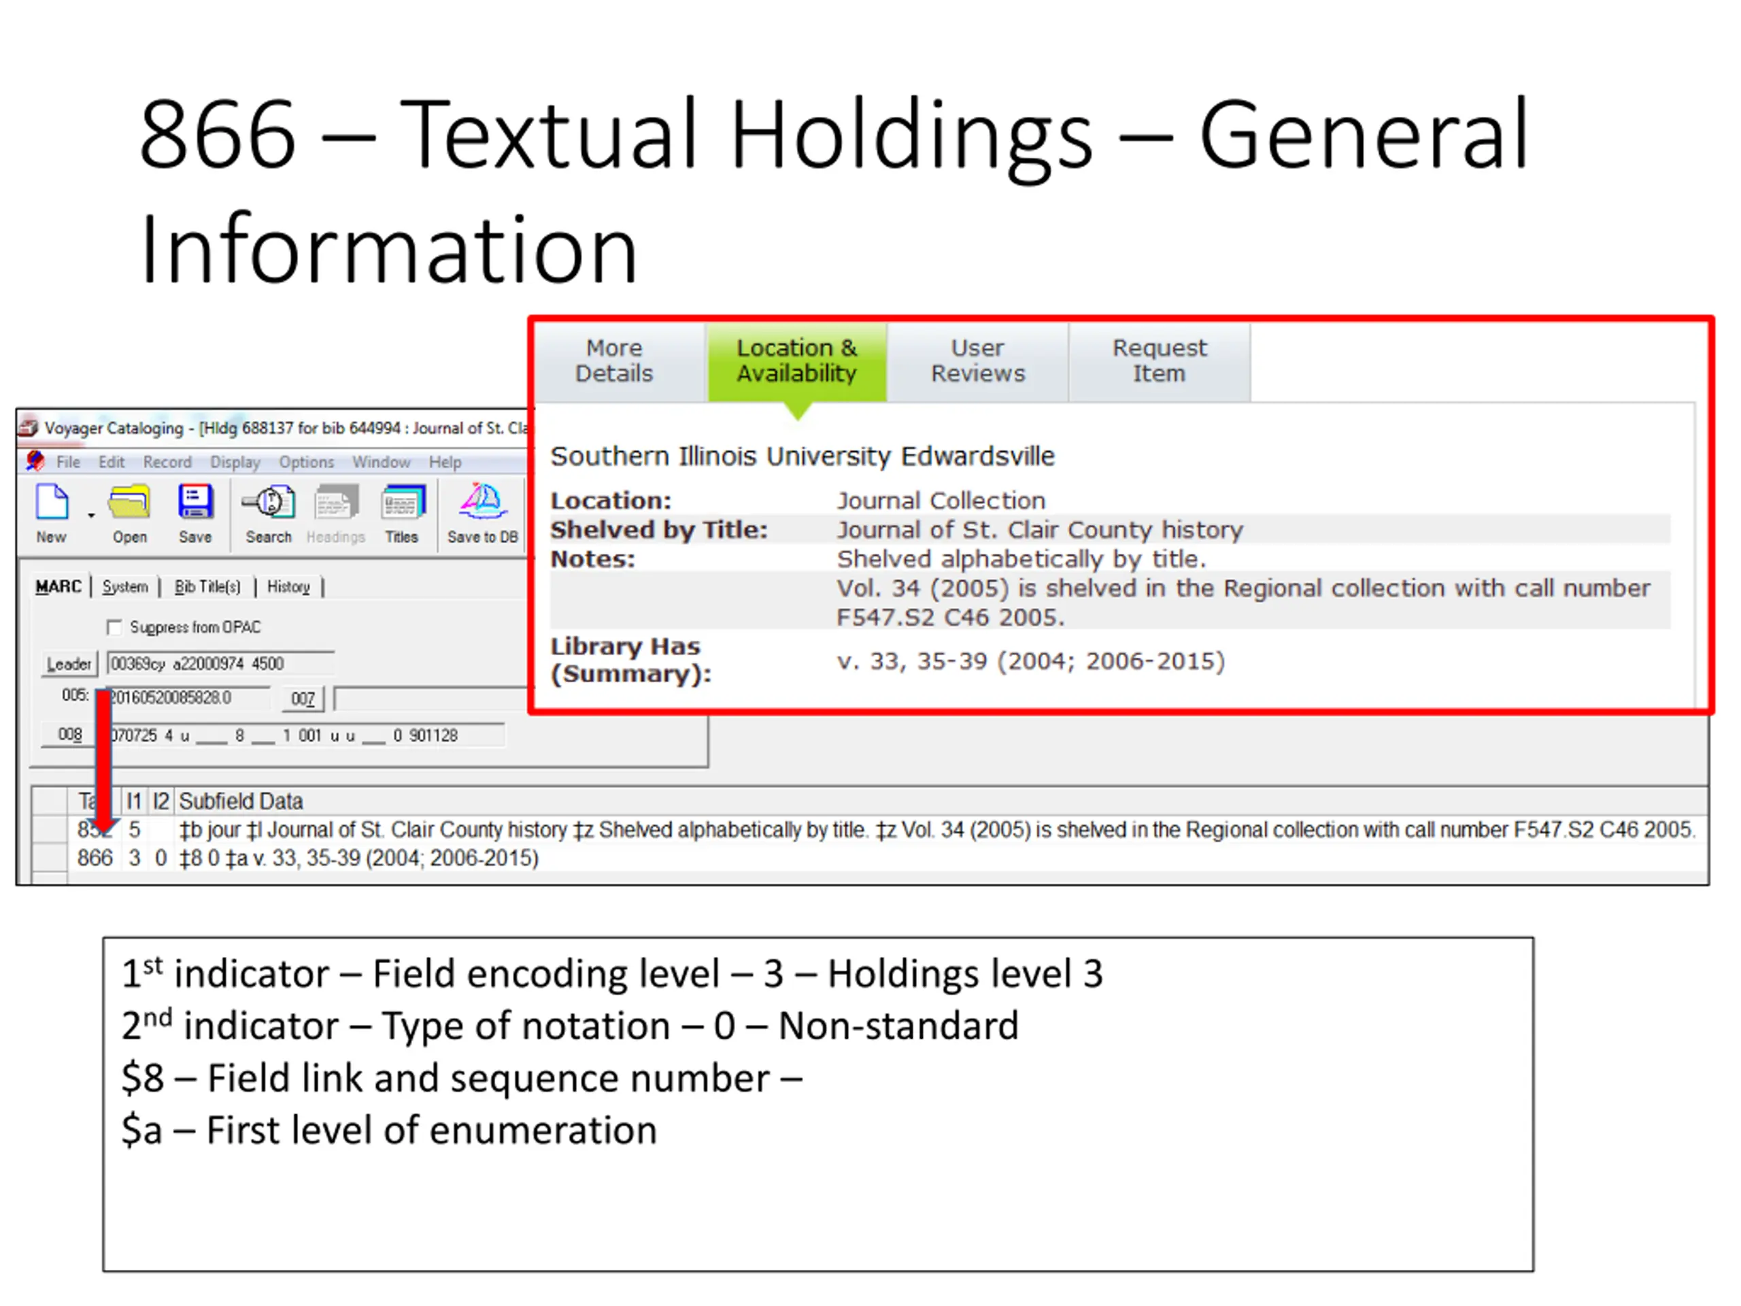Open the Edit menu
Viewport: 1741px width, 1306px height.
(x=112, y=462)
